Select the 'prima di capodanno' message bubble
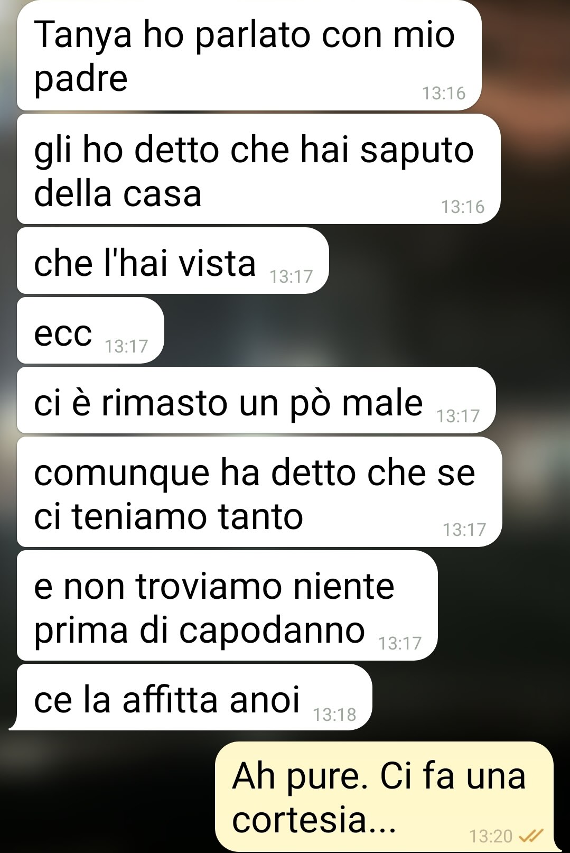The width and height of the screenshot is (570, 853). [227, 606]
